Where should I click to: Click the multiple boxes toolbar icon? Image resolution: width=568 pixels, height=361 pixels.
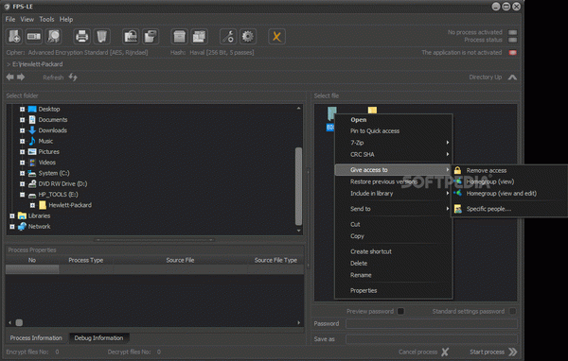coord(199,37)
